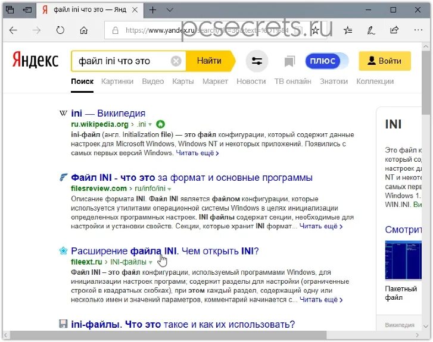Select the Поиск tab

(82, 81)
